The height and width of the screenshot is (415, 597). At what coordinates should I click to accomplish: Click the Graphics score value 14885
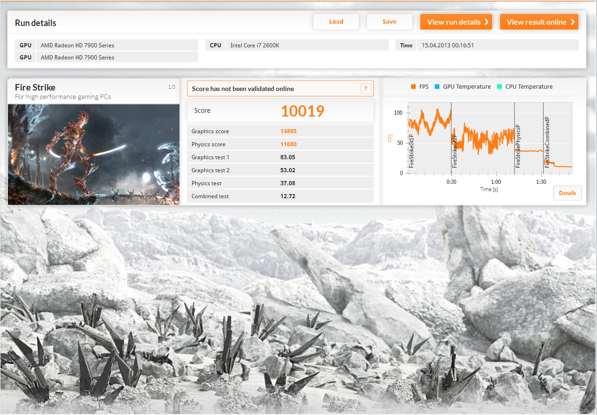pyautogui.click(x=288, y=131)
